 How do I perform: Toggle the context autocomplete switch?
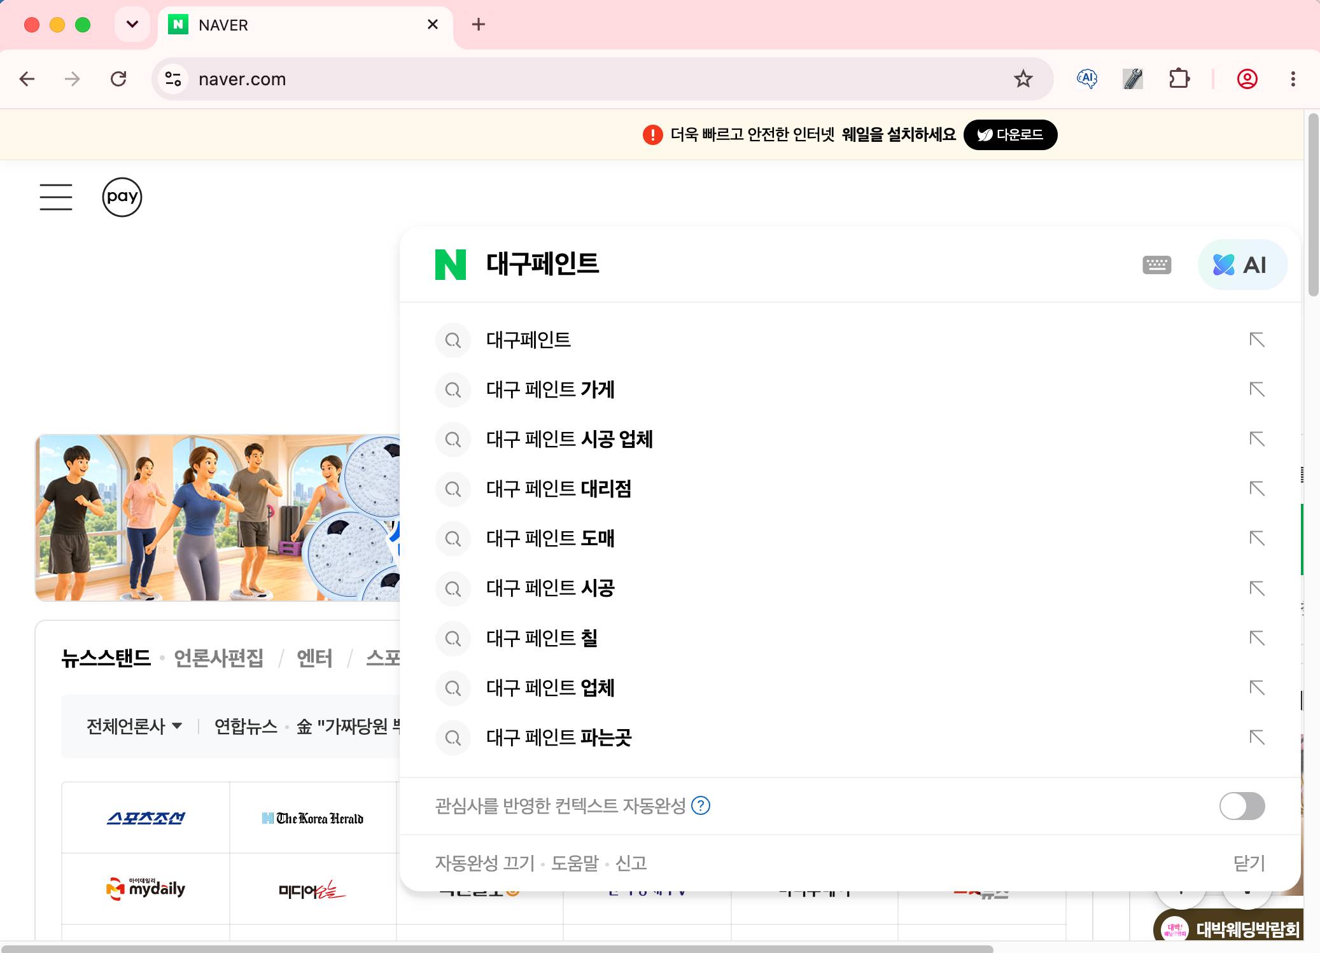coord(1242,806)
